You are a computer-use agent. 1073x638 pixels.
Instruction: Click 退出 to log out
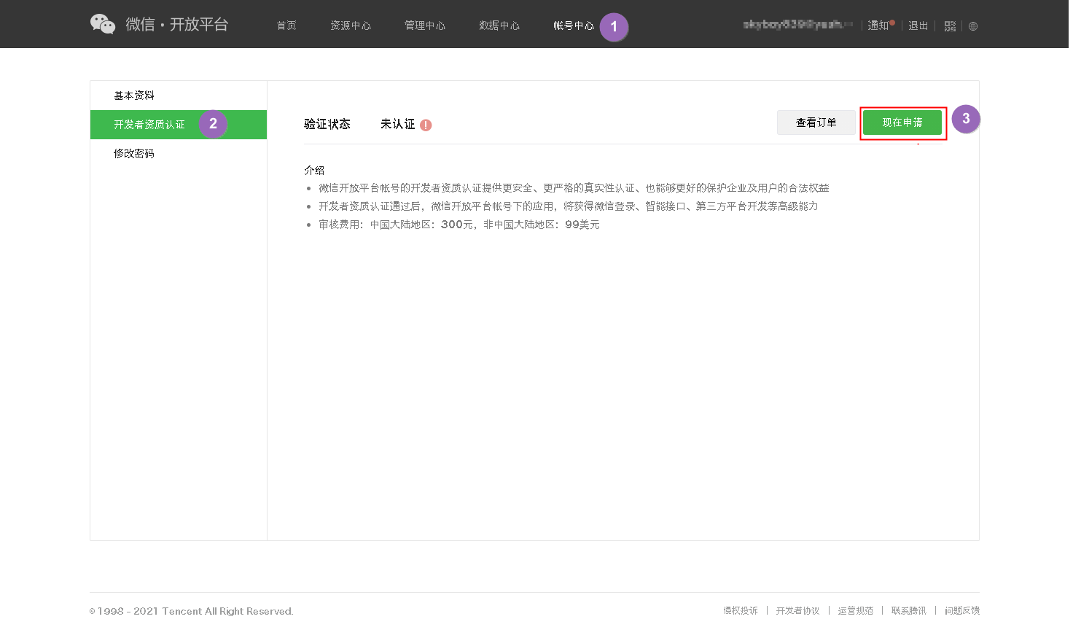[918, 26]
